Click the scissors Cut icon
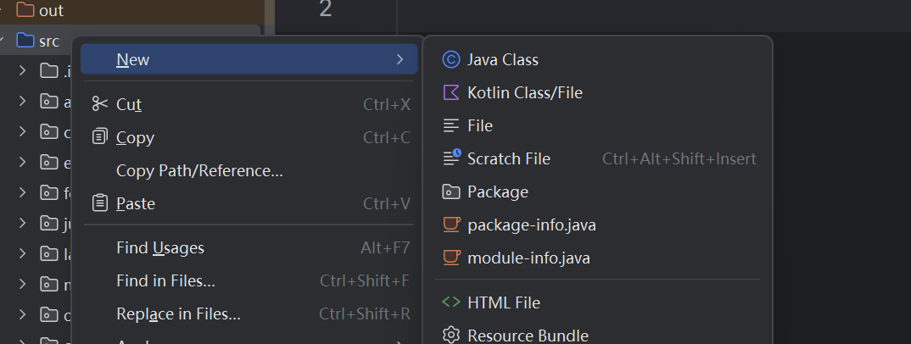The image size is (911, 344). 100,104
